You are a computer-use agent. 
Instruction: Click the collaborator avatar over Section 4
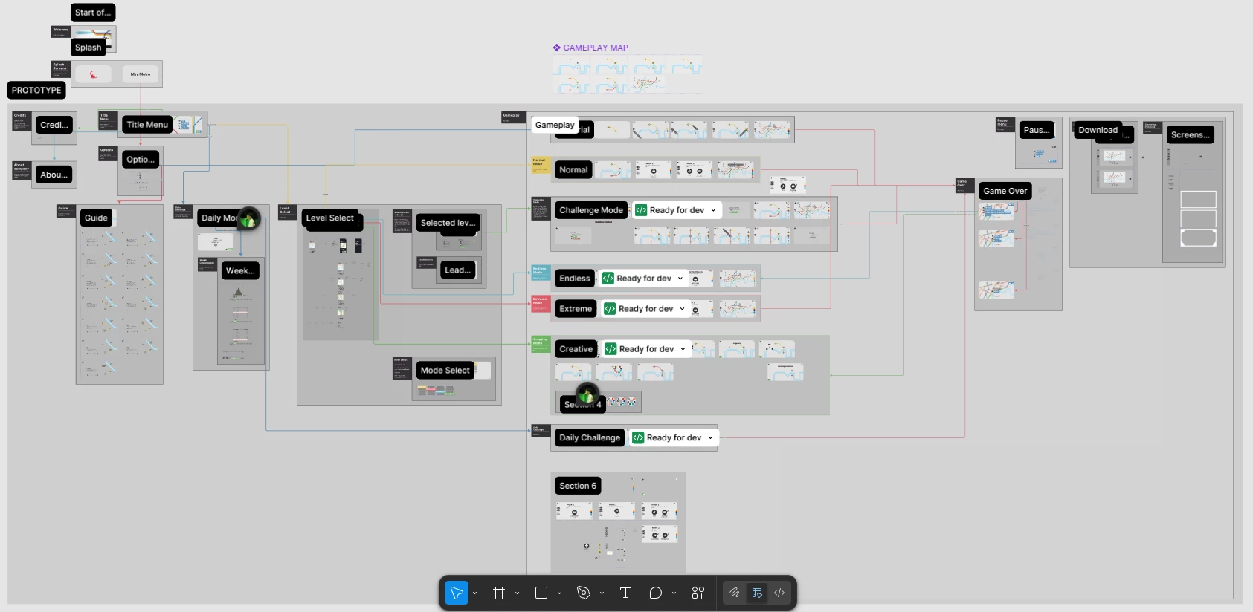pos(587,394)
